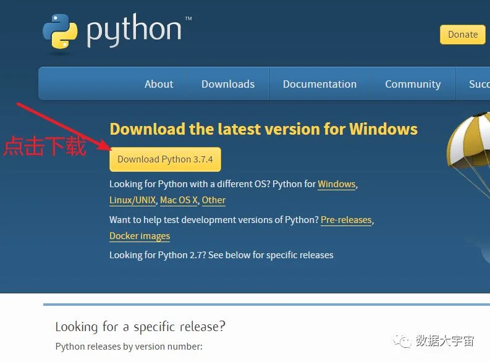Click the 'Download the latest version for Windows' heading

click(x=263, y=129)
